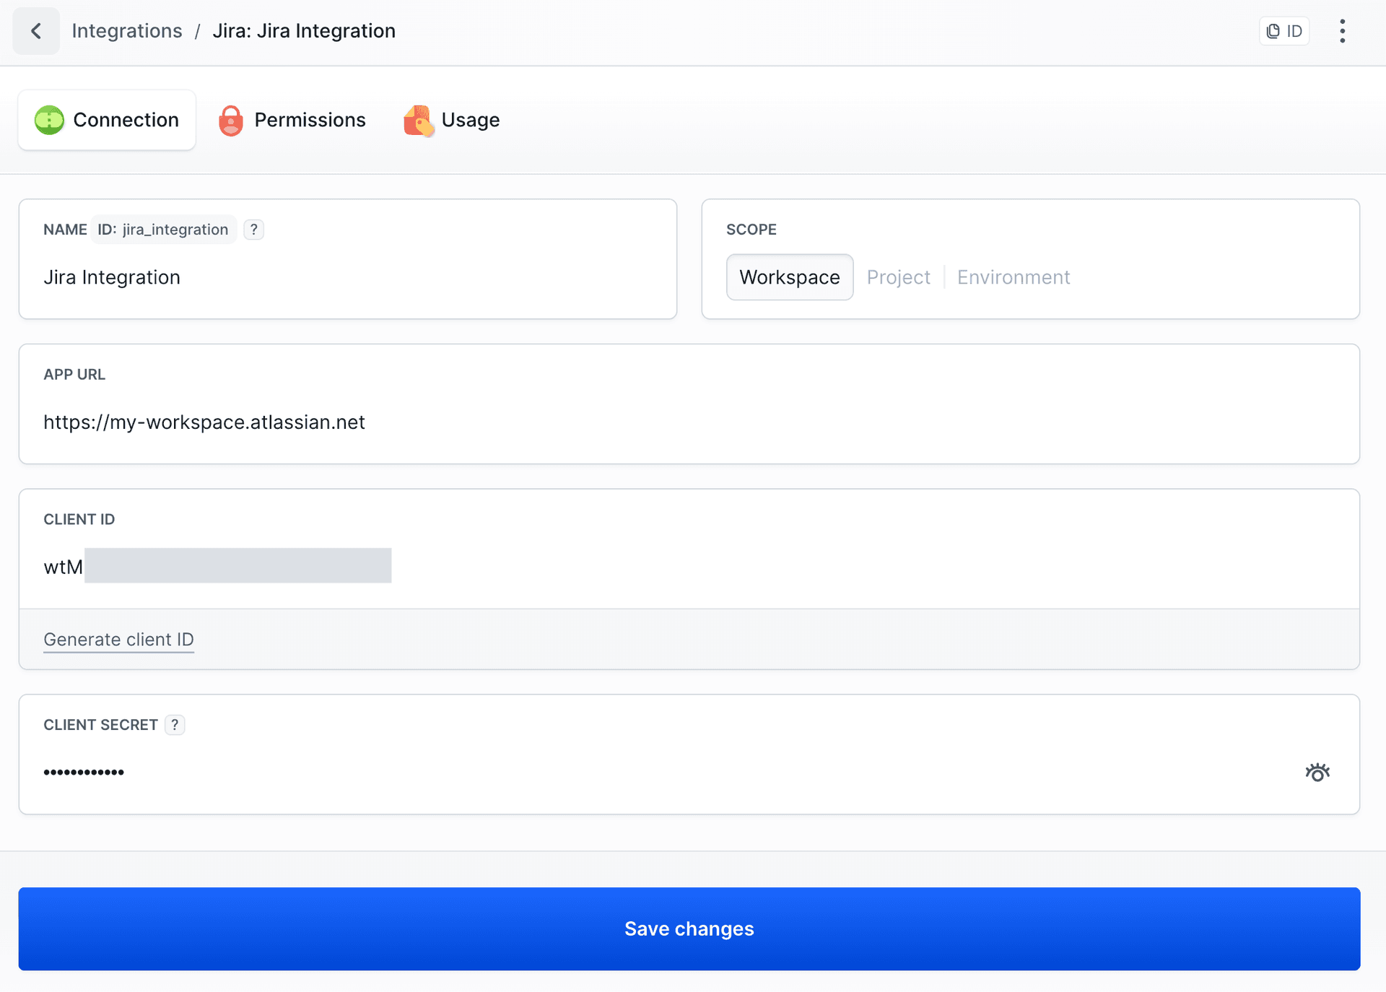Open the three-dot options menu

1342,30
